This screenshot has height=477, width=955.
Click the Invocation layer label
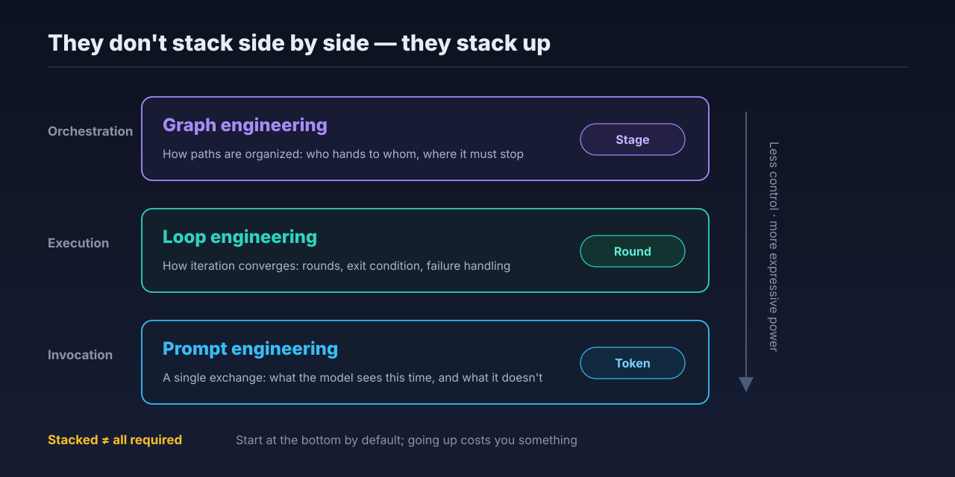[80, 355]
